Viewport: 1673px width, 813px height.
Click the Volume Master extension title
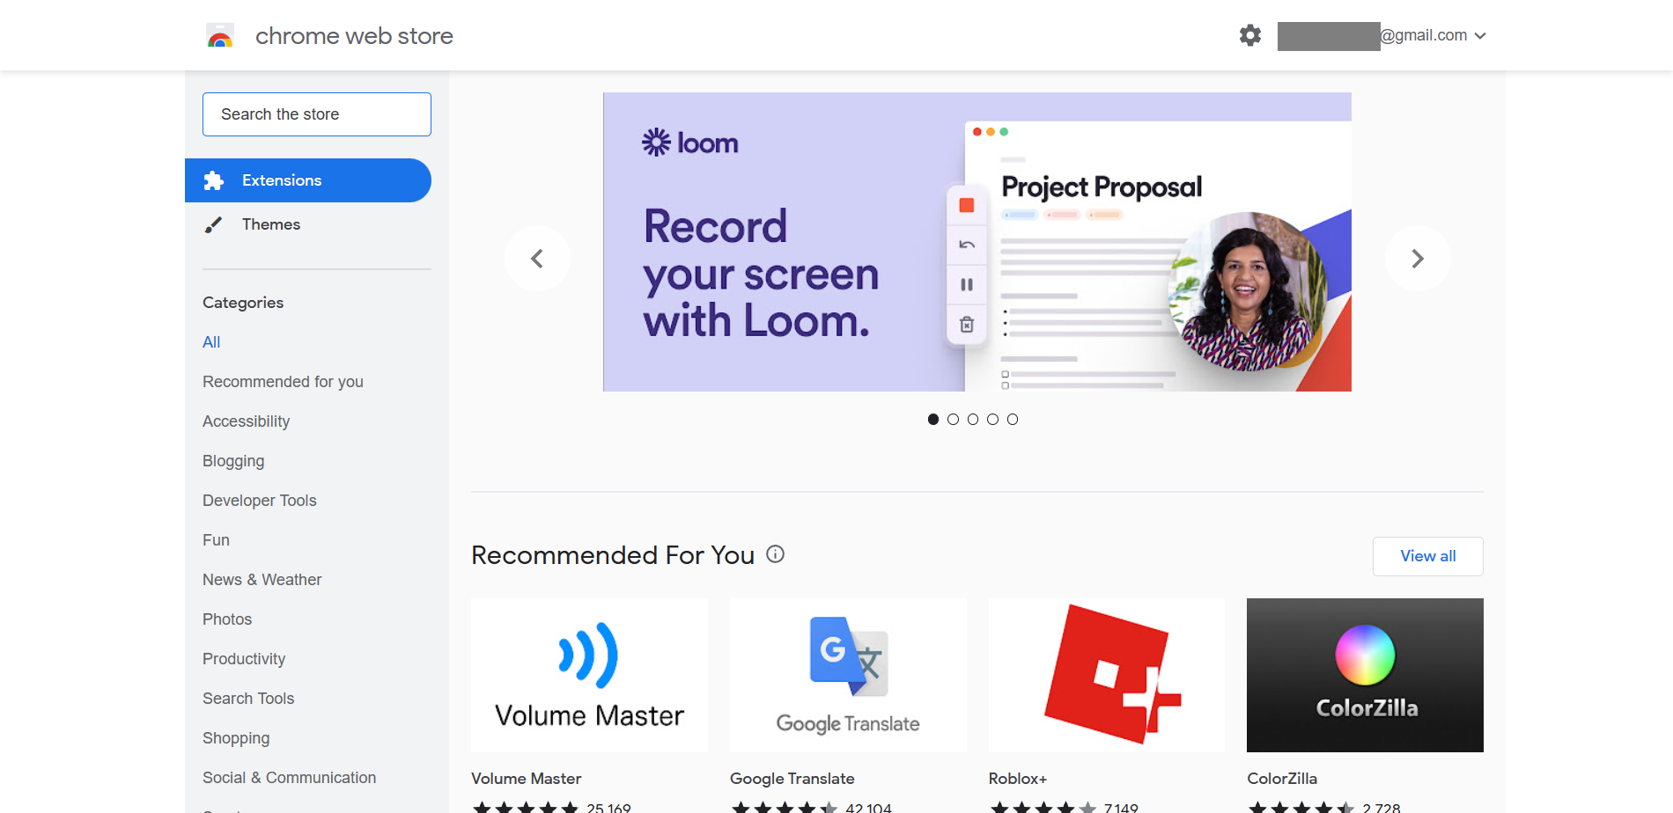point(527,779)
